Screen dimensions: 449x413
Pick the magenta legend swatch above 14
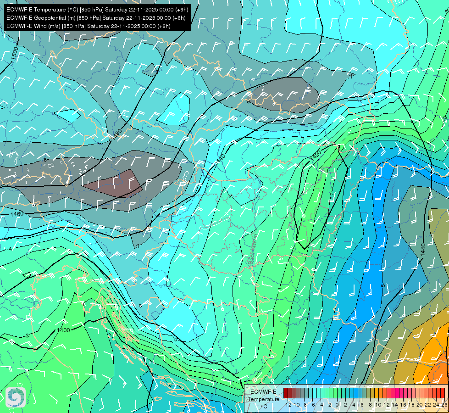(x=397, y=393)
